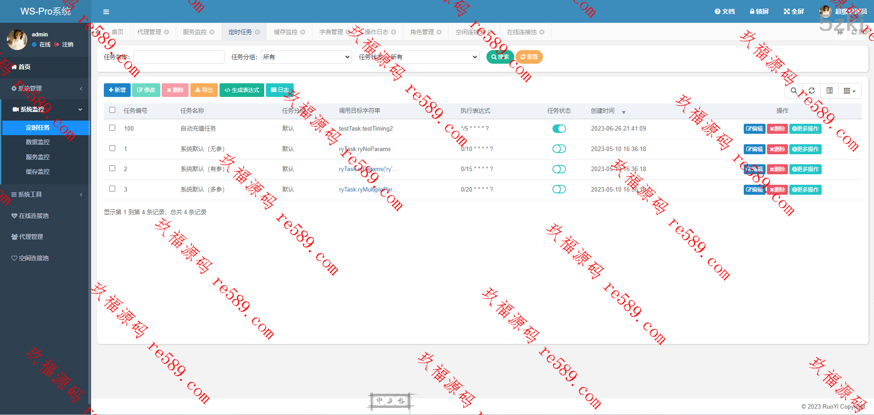
Task: Click the green 搜索 search button
Action: coord(500,57)
